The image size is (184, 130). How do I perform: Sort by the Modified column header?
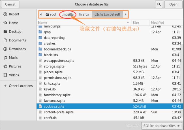[166, 23]
